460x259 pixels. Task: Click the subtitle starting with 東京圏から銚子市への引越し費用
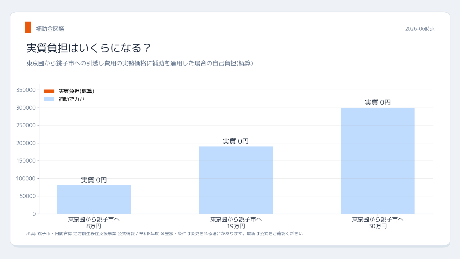point(140,63)
